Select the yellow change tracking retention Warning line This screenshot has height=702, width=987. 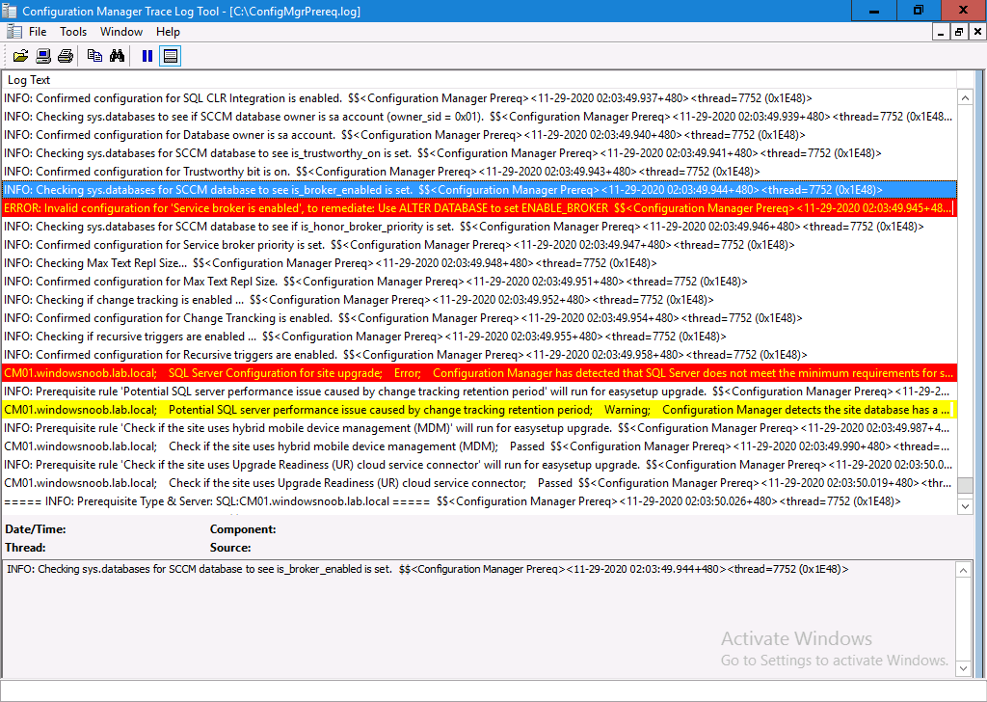[x=479, y=409]
